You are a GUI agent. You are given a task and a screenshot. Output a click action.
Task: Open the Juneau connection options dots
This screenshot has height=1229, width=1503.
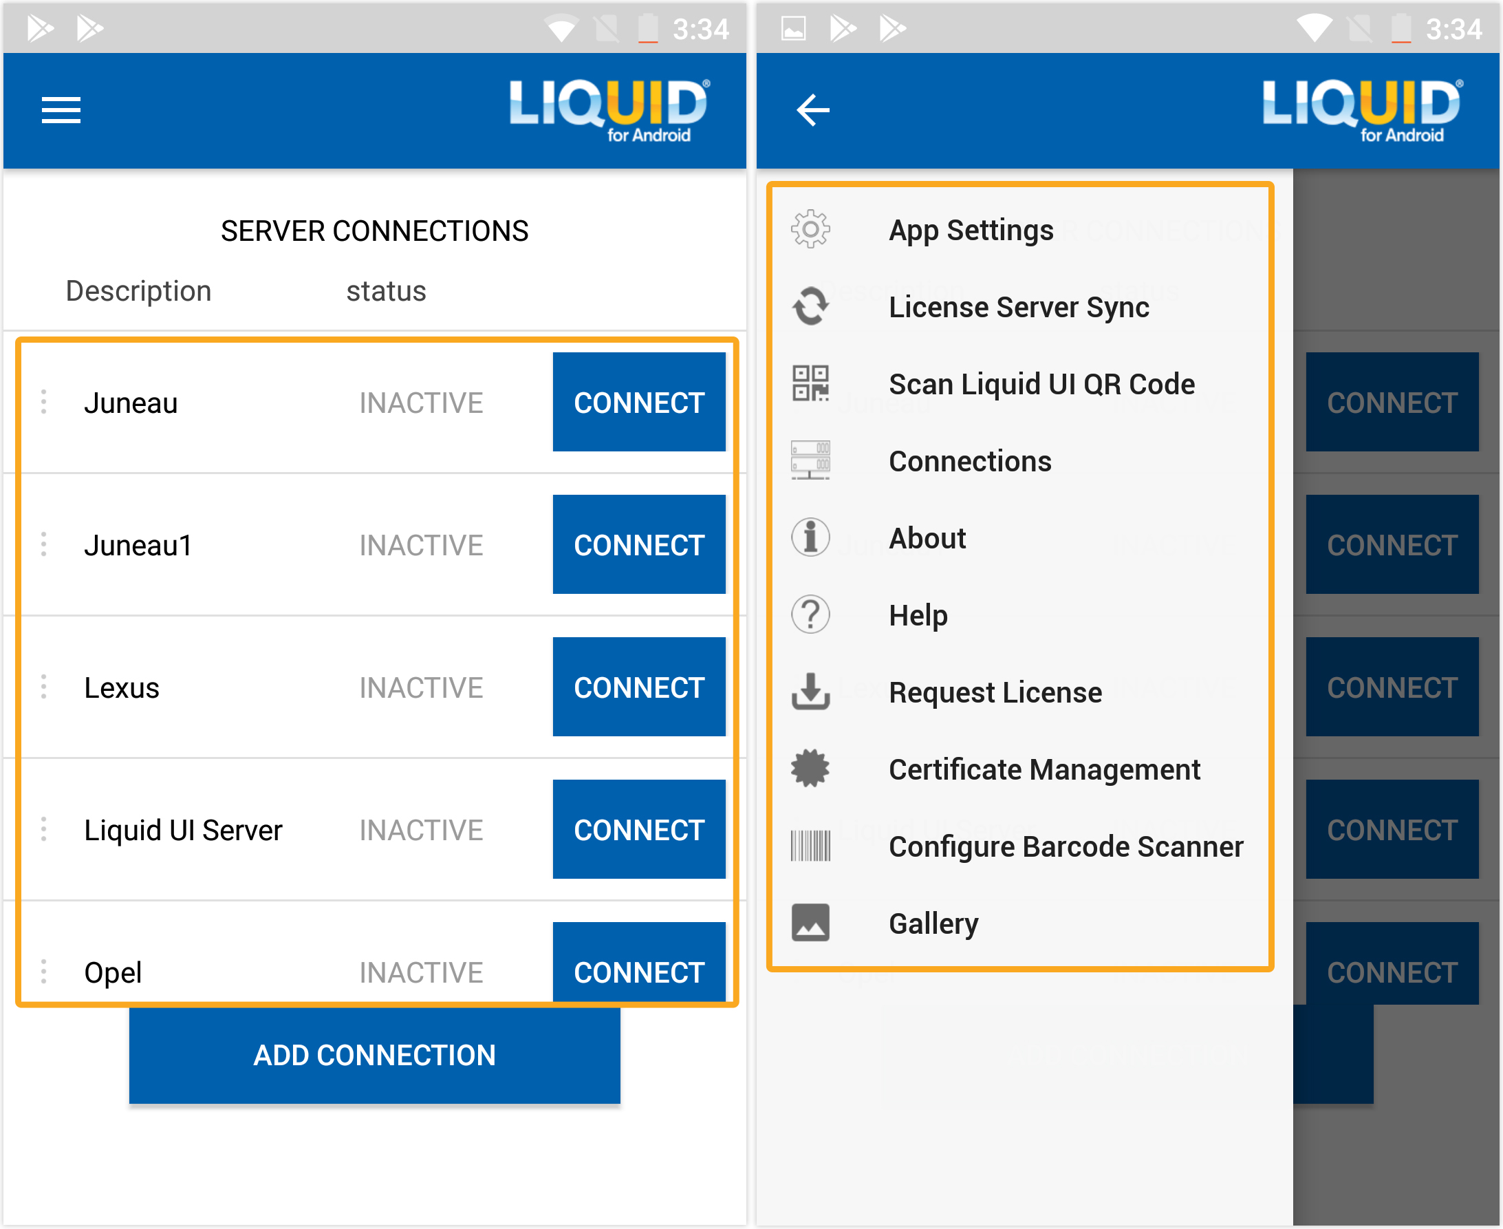(44, 401)
